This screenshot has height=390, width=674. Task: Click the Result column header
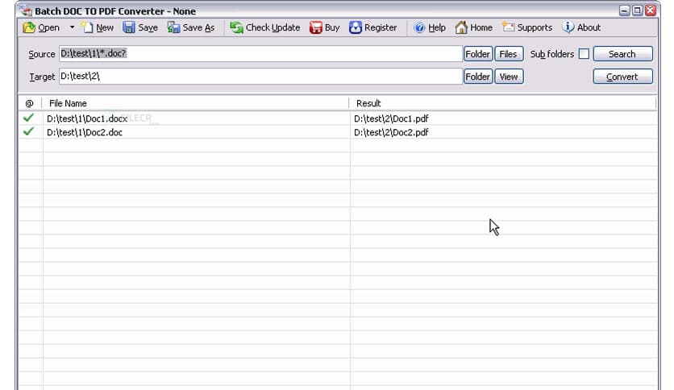coord(503,103)
